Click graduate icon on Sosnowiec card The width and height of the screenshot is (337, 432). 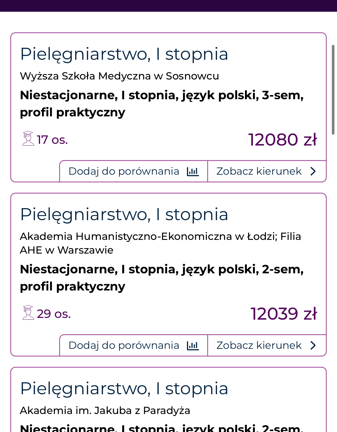click(x=28, y=139)
